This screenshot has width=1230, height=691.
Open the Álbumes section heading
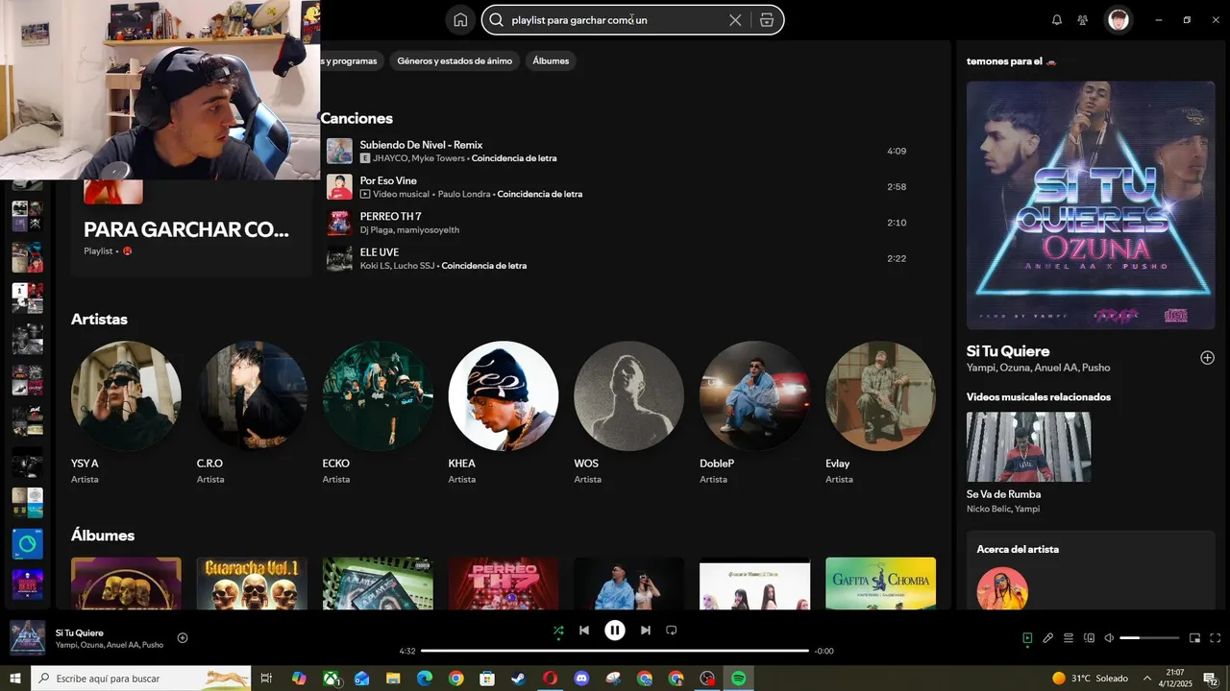click(103, 536)
